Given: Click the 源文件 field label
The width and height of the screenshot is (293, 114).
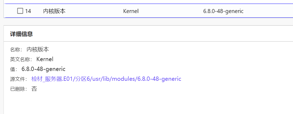Looking at the screenshot, I should (18, 79).
